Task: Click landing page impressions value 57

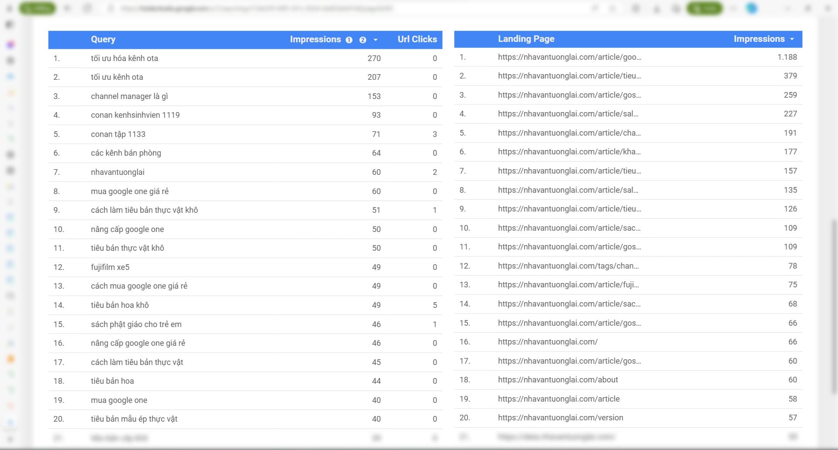Action: tap(793, 418)
